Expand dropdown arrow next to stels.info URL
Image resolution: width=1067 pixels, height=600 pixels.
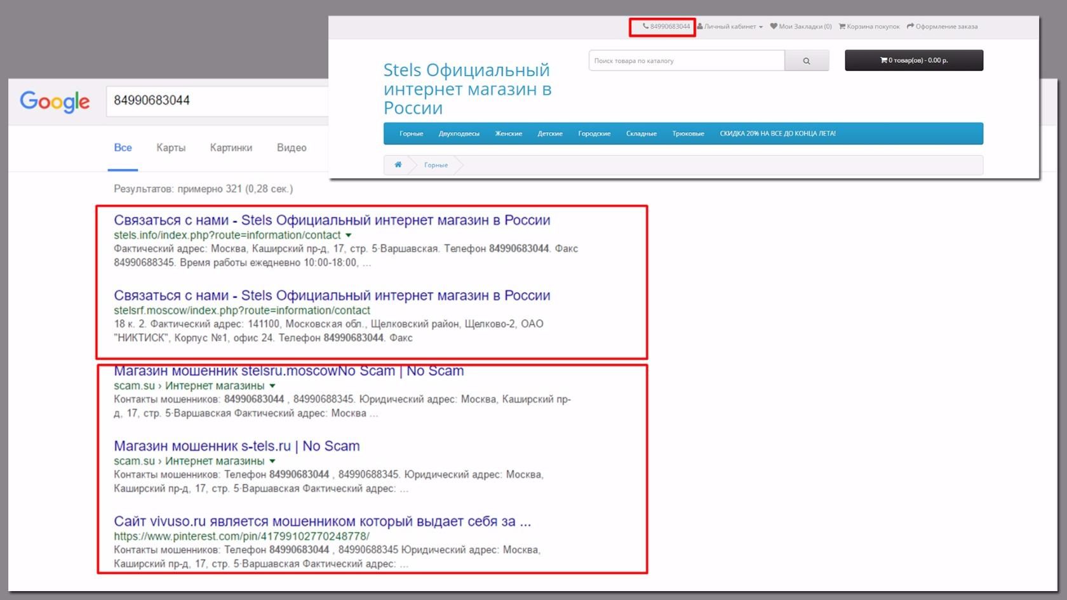(x=348, y=236)
